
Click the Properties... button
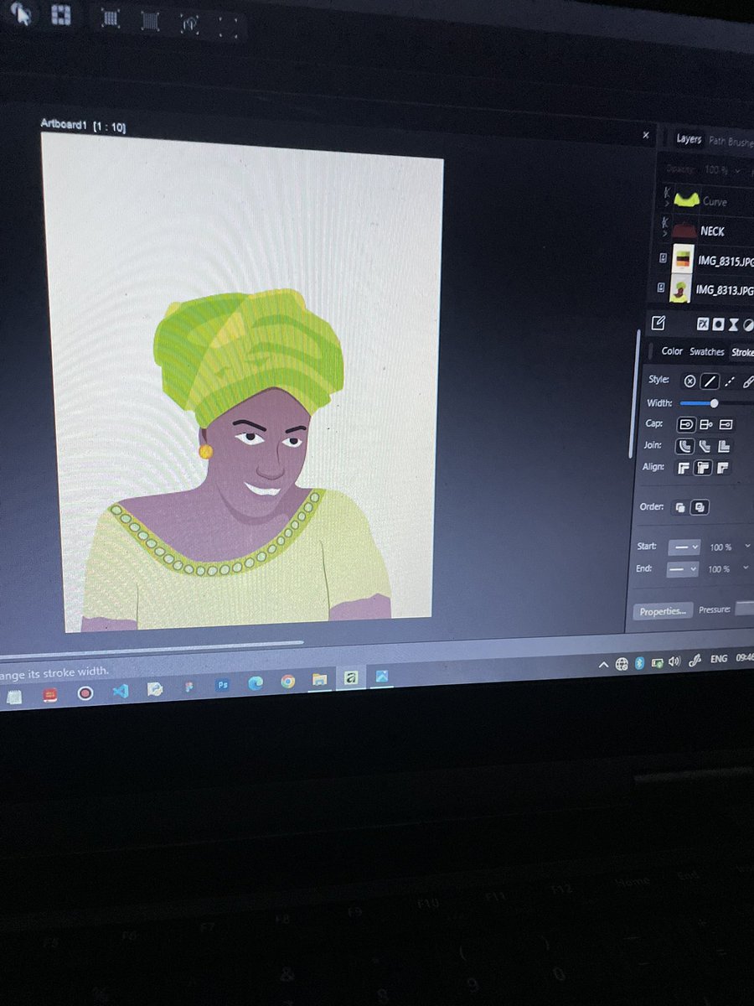(662, 611)
